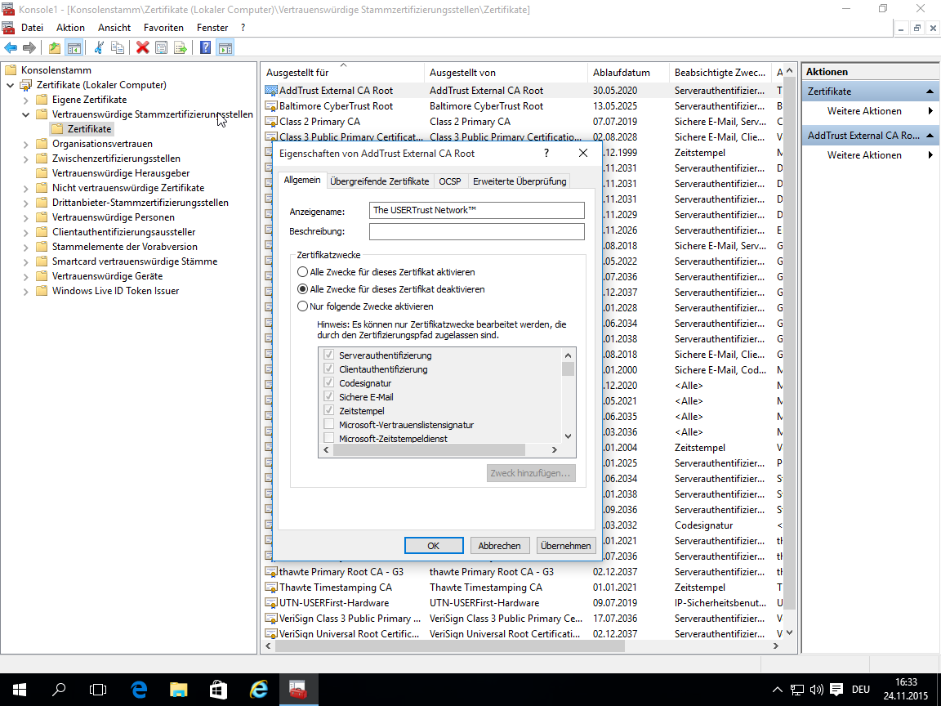The width and height of the screenshot is (941, 706).
Task: Expand the Zwischenzertifizierungsstellen node
Action: coord(26,159)
